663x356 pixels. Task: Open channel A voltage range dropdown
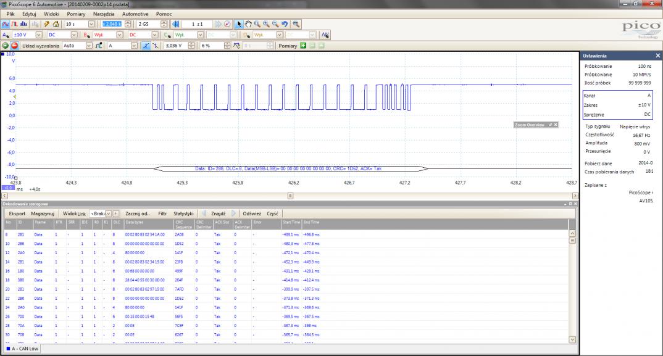(x=39, y=35)
